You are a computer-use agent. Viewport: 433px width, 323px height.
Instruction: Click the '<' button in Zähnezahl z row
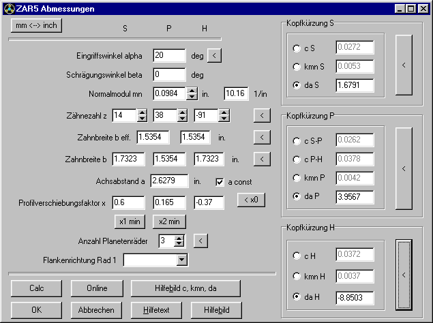coord(261,116)
